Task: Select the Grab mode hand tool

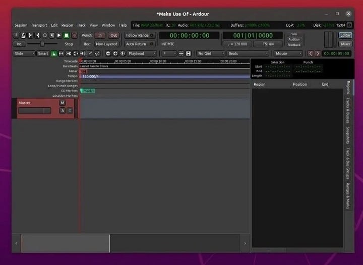Action: (x=54, y=53)
